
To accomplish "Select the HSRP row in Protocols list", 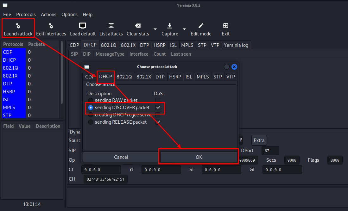I will click(31, 92).
